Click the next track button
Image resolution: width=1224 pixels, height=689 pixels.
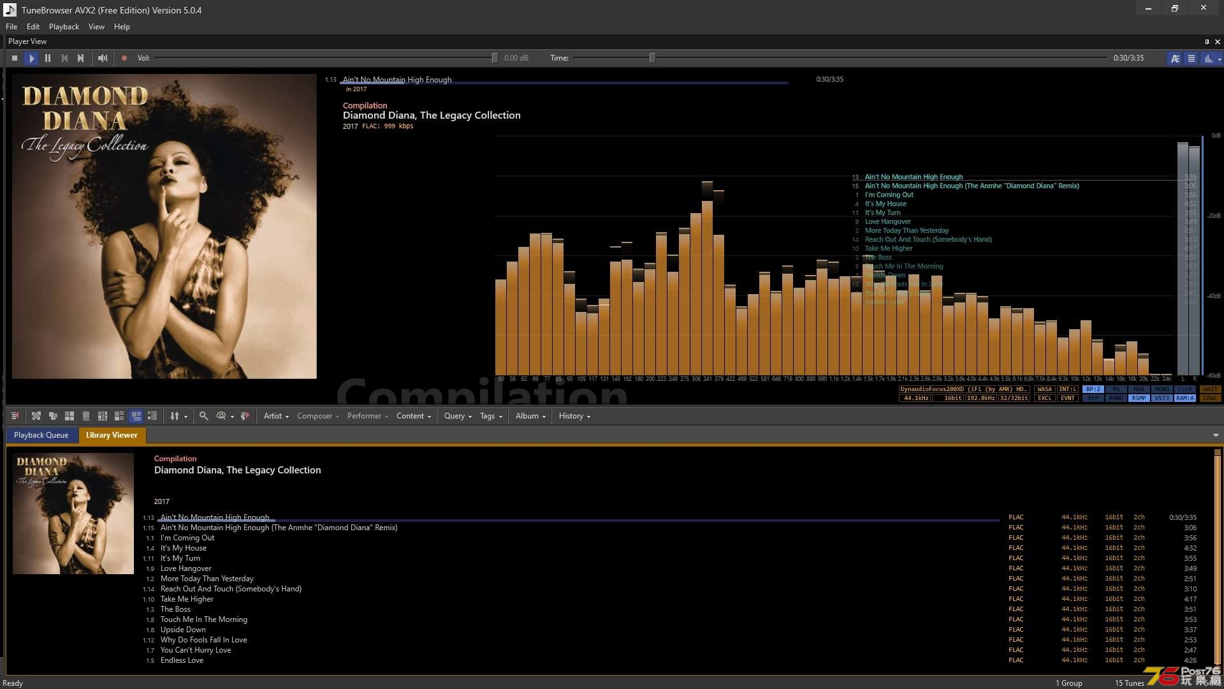tap(82, 58)
